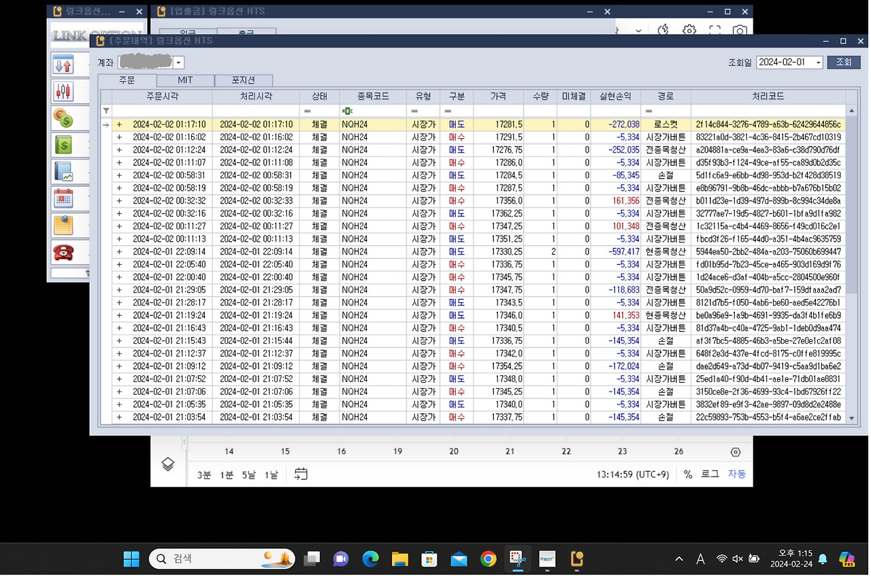
Task: Sort by 가격 column header
Action: 498,97
